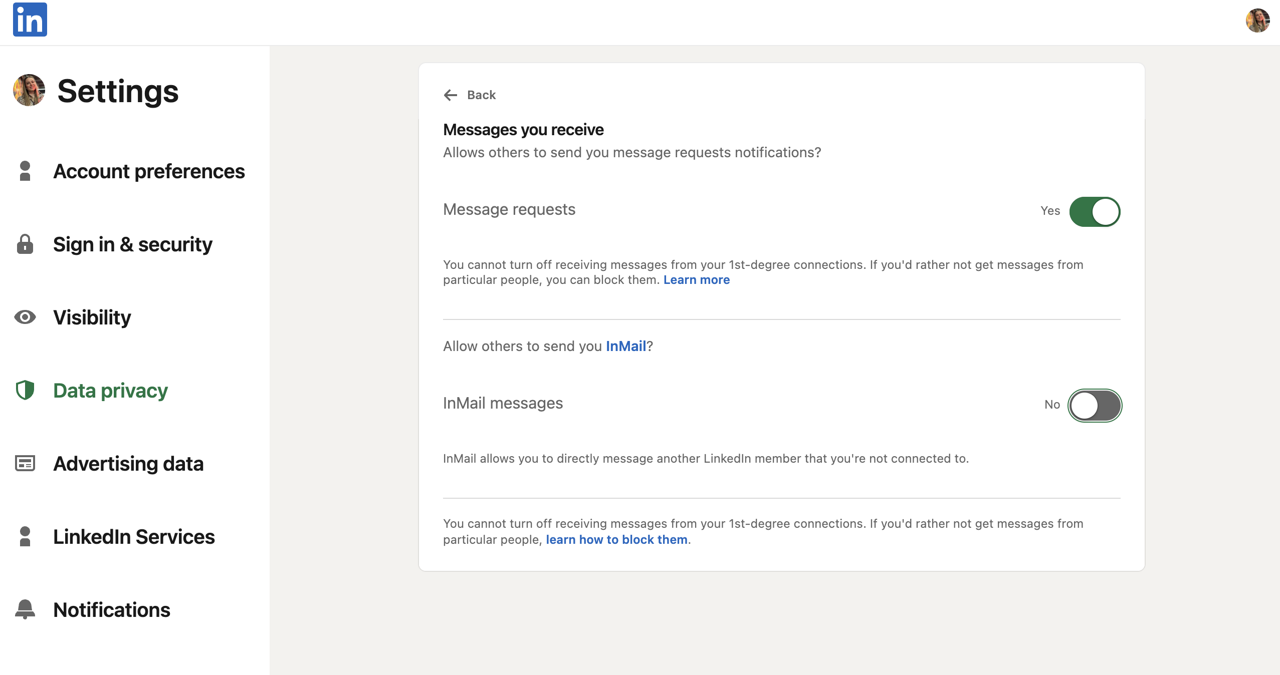
Task: Open Notifications settings
Action: 112,610
